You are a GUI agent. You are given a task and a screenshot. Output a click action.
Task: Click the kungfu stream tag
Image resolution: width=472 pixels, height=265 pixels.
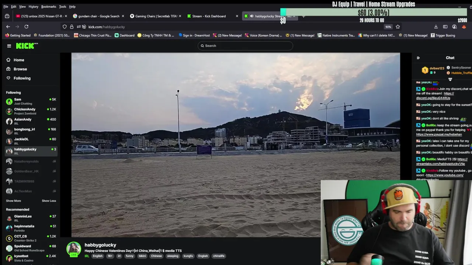pos(188,256)
